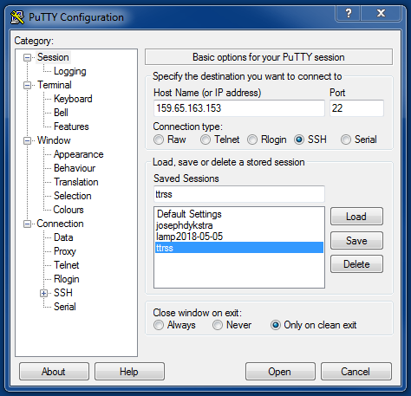Click the PuTTY icon in title bar
The image size is (411, 396).
(17, 17)
